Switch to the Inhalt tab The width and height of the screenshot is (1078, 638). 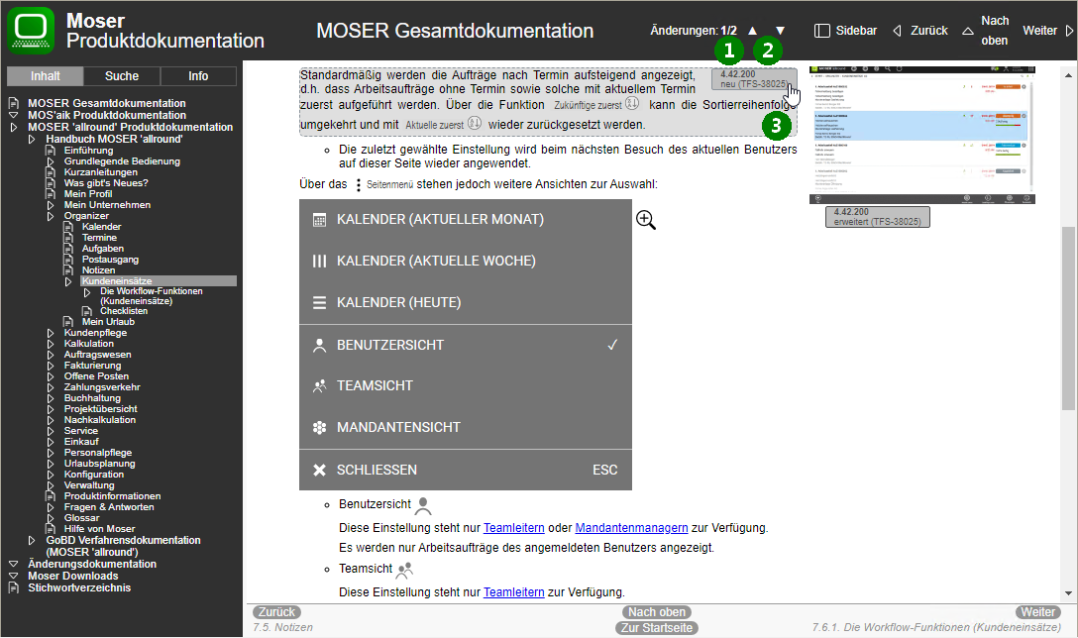[46, 76]
